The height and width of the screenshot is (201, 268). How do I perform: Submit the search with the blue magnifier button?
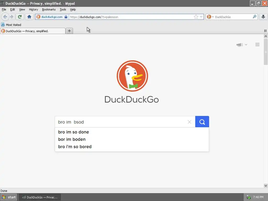[202, 122]
